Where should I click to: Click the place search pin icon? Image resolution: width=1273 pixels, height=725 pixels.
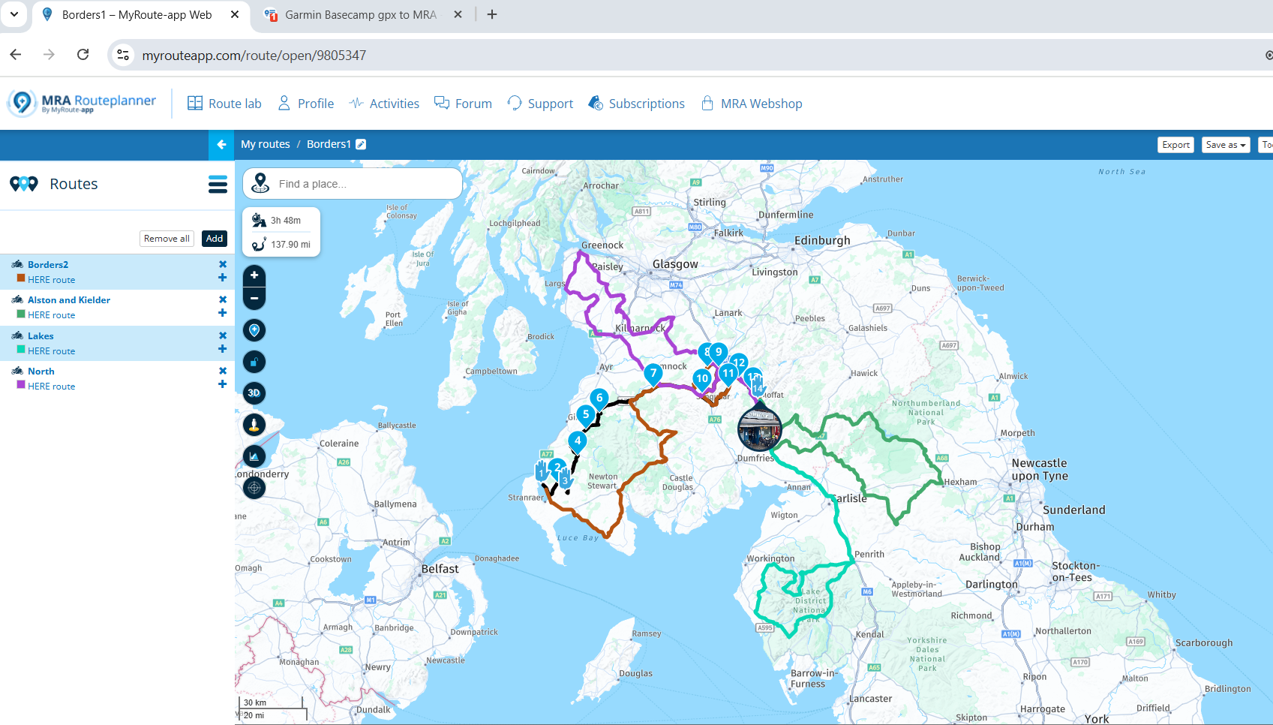(x=260, y=183)
